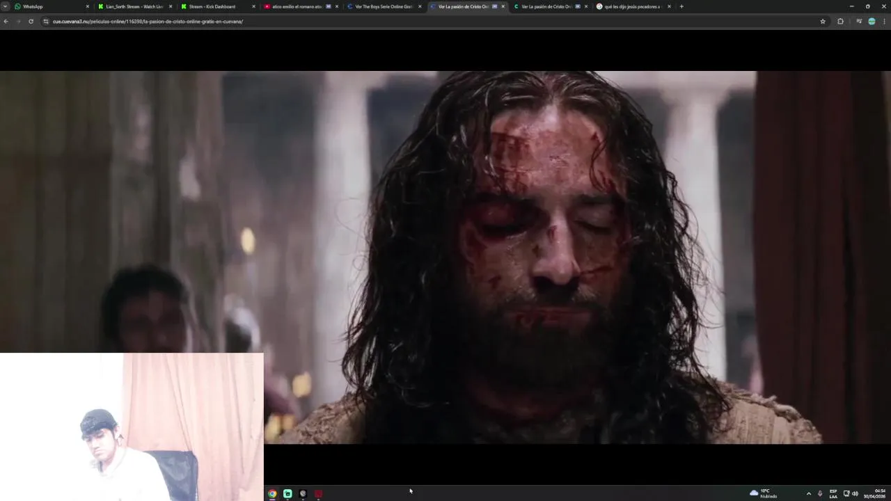Click the microphone tray icon

coord(820,493)
